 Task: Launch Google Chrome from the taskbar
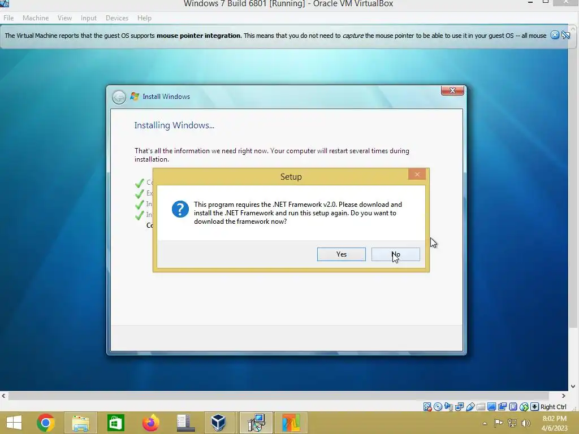tap(46, 423)
